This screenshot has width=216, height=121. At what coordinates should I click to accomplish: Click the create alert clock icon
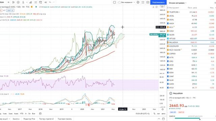click(x=40, y=2)
